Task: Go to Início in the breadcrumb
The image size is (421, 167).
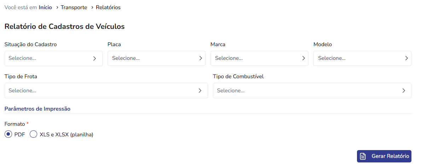Action: [x=45, y=7]
